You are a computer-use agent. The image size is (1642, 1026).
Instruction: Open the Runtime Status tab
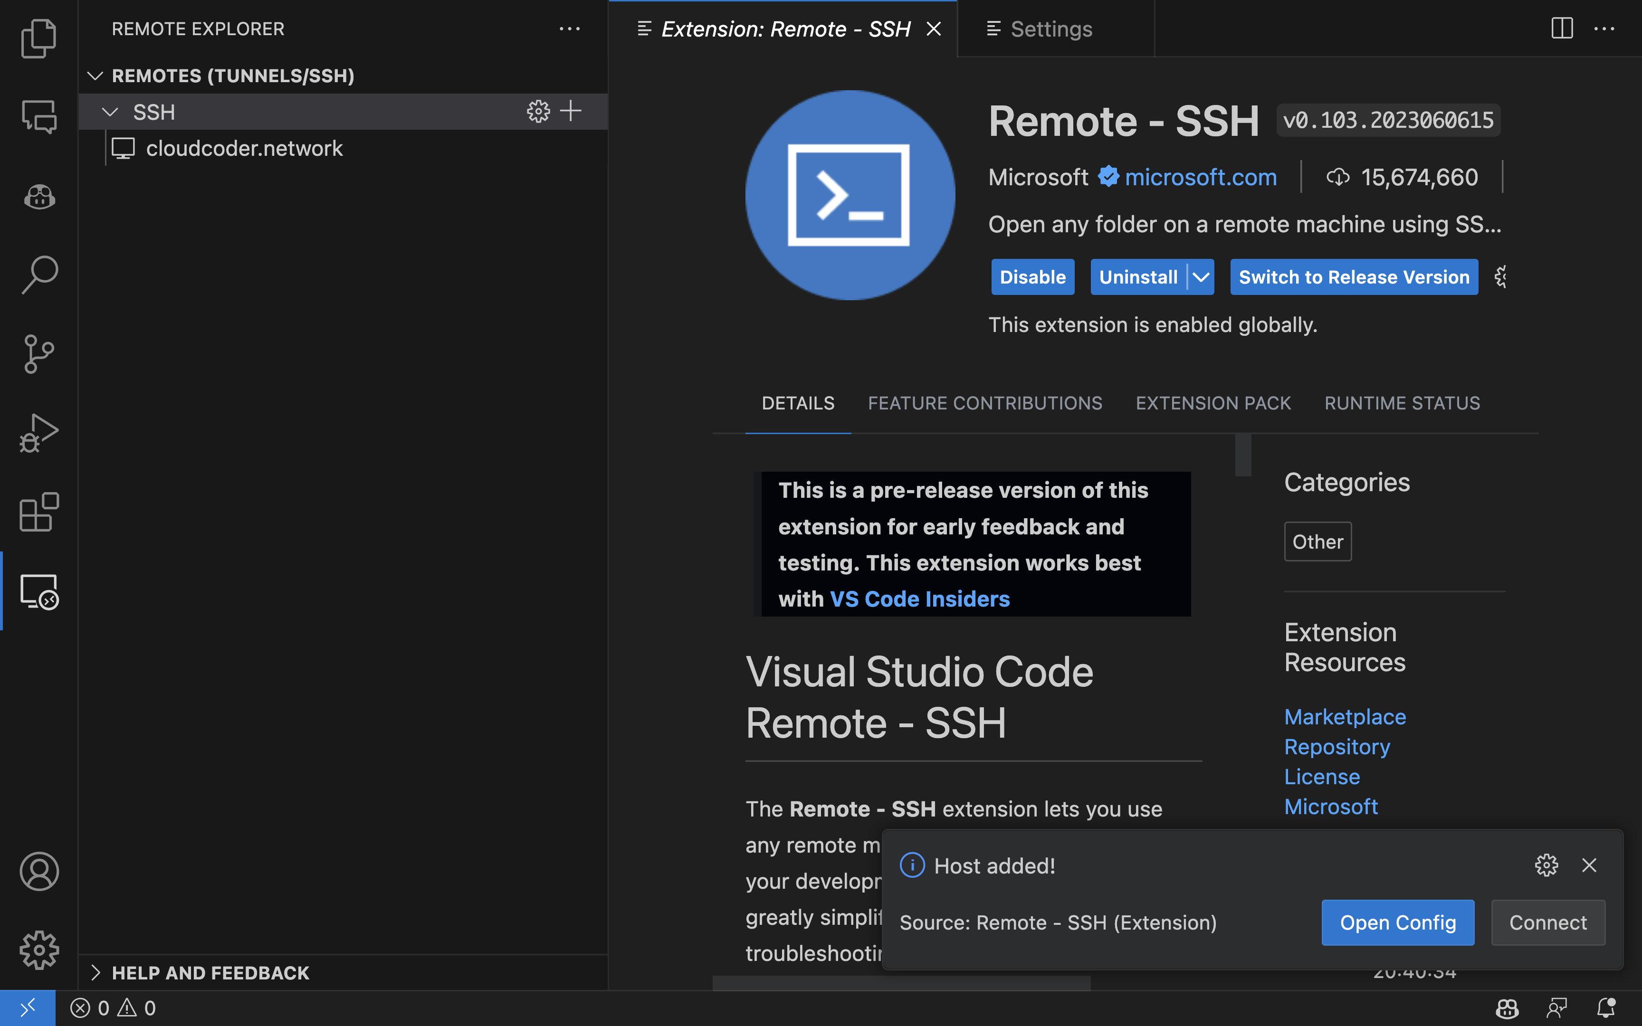(1403, 403)
